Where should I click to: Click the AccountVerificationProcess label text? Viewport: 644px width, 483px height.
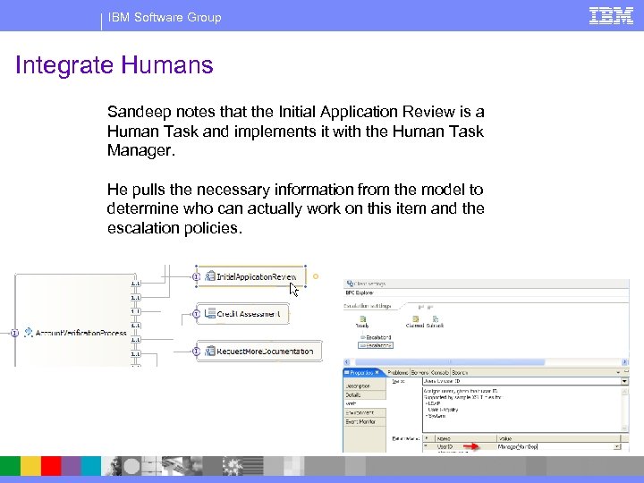click(x=80, y=333)
